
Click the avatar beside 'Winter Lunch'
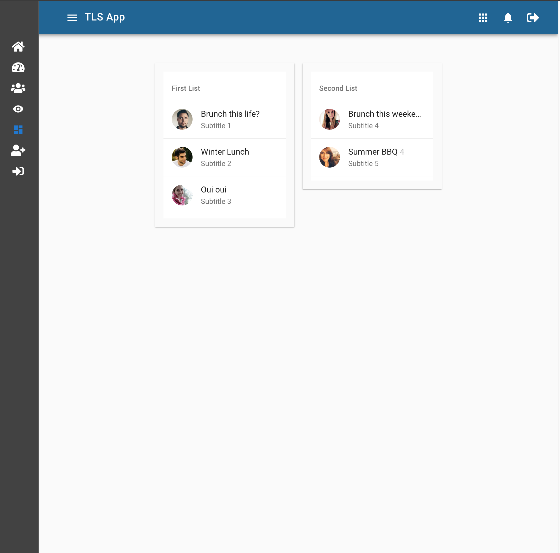coord(182,157)
